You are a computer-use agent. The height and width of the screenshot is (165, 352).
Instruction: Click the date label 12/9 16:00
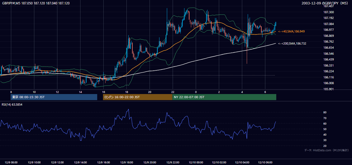point(104,163)
